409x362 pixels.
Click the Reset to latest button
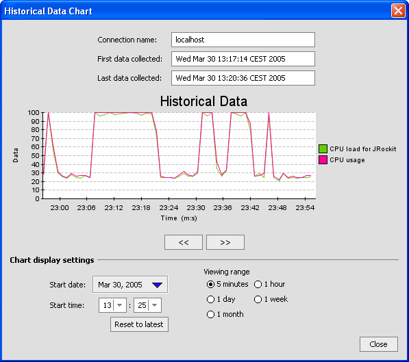139,324
